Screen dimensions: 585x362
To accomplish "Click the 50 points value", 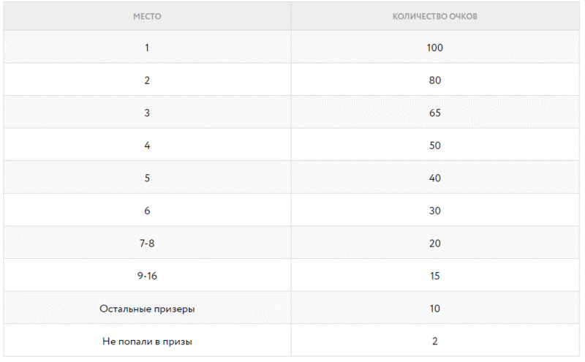I will point(435,146).
